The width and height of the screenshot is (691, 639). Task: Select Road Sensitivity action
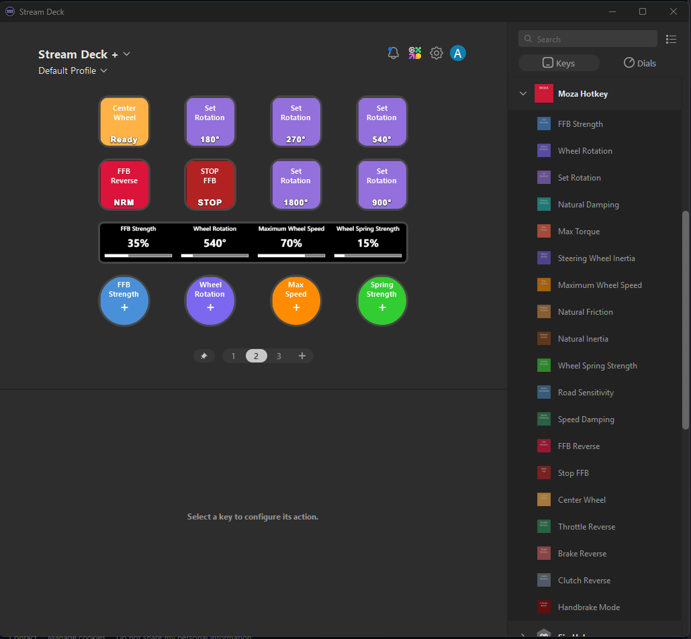tap(595, 393)
